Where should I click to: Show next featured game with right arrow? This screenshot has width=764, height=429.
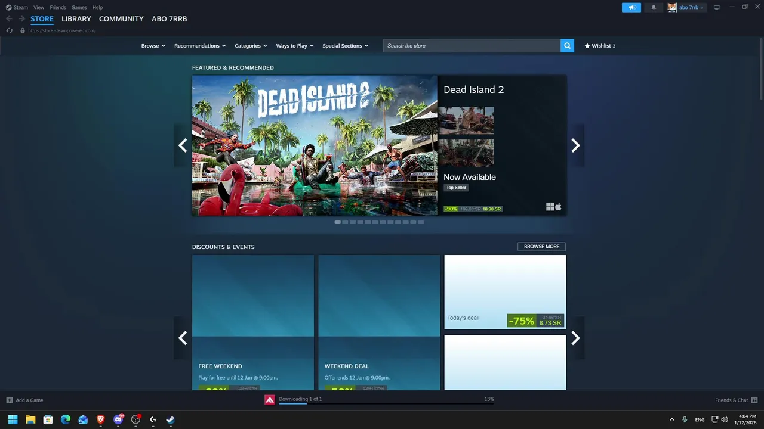tap(575, 145)
